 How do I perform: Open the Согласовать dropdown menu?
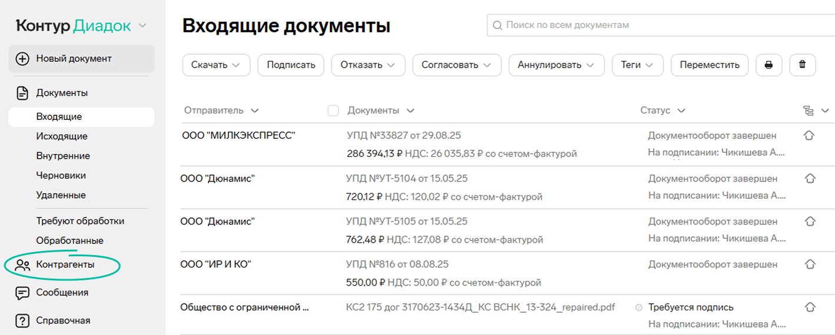click(456, 65)
